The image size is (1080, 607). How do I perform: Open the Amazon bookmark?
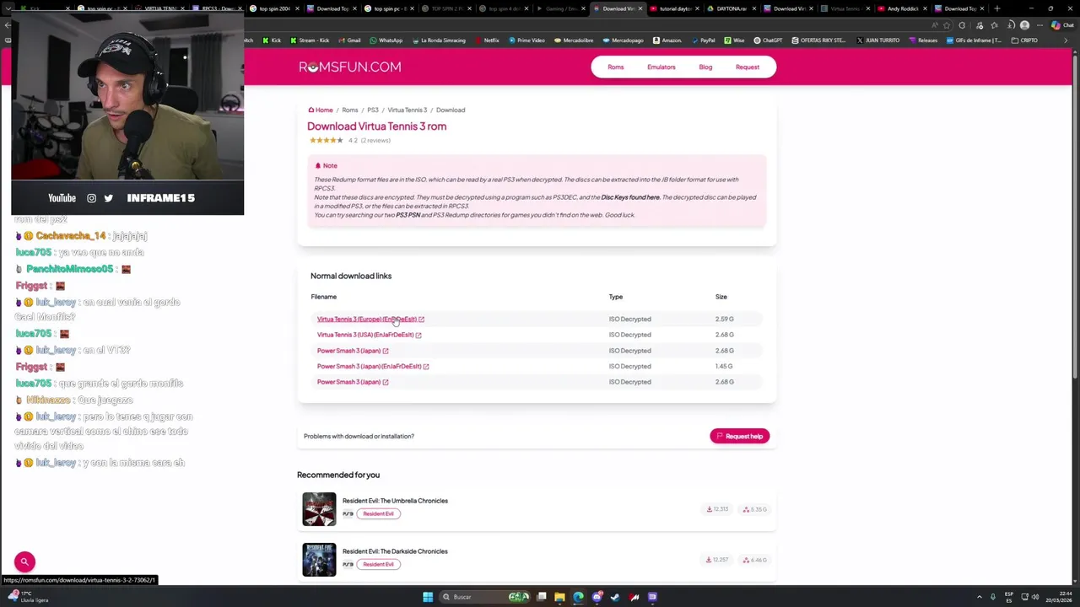(x=667, y=40)
